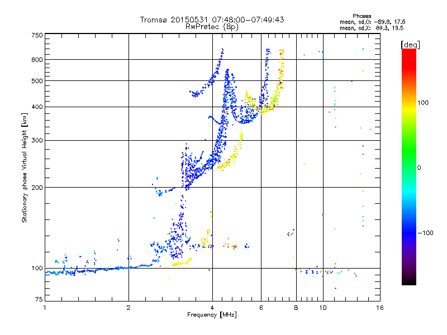The width and height of the screenshot is (447, 335).
Task: Click the colorbar tick label '0'
Action: [419, 168]
